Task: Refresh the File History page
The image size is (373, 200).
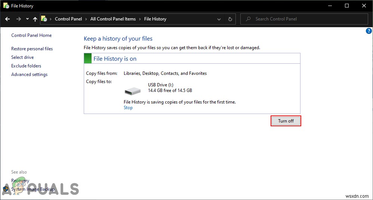Action: pyautogui.click(x=230, y=19)
